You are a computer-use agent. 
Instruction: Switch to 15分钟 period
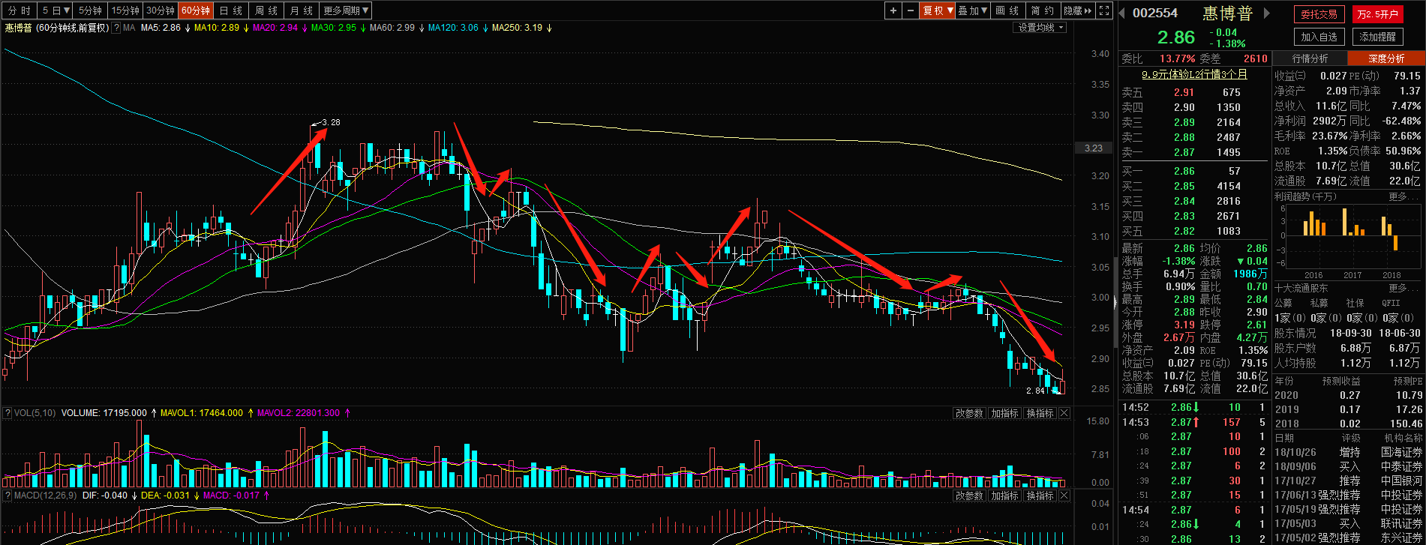125,10
